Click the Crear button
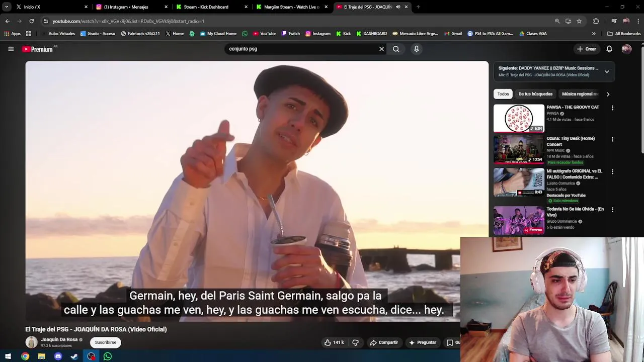The height and width of the screenshot is (362, 644). (587, 49)
